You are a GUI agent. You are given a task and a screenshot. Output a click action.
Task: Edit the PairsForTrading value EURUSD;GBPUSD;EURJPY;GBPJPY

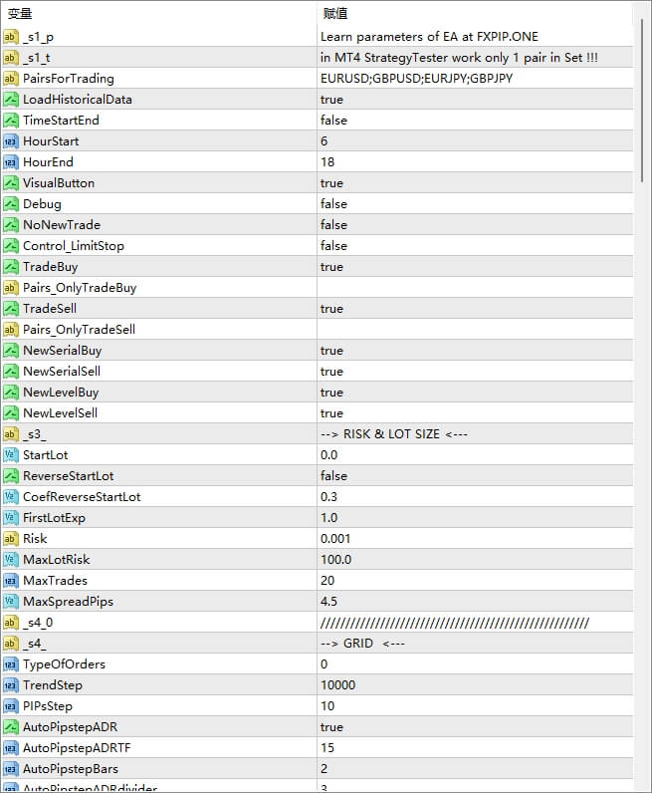point(416,79)
